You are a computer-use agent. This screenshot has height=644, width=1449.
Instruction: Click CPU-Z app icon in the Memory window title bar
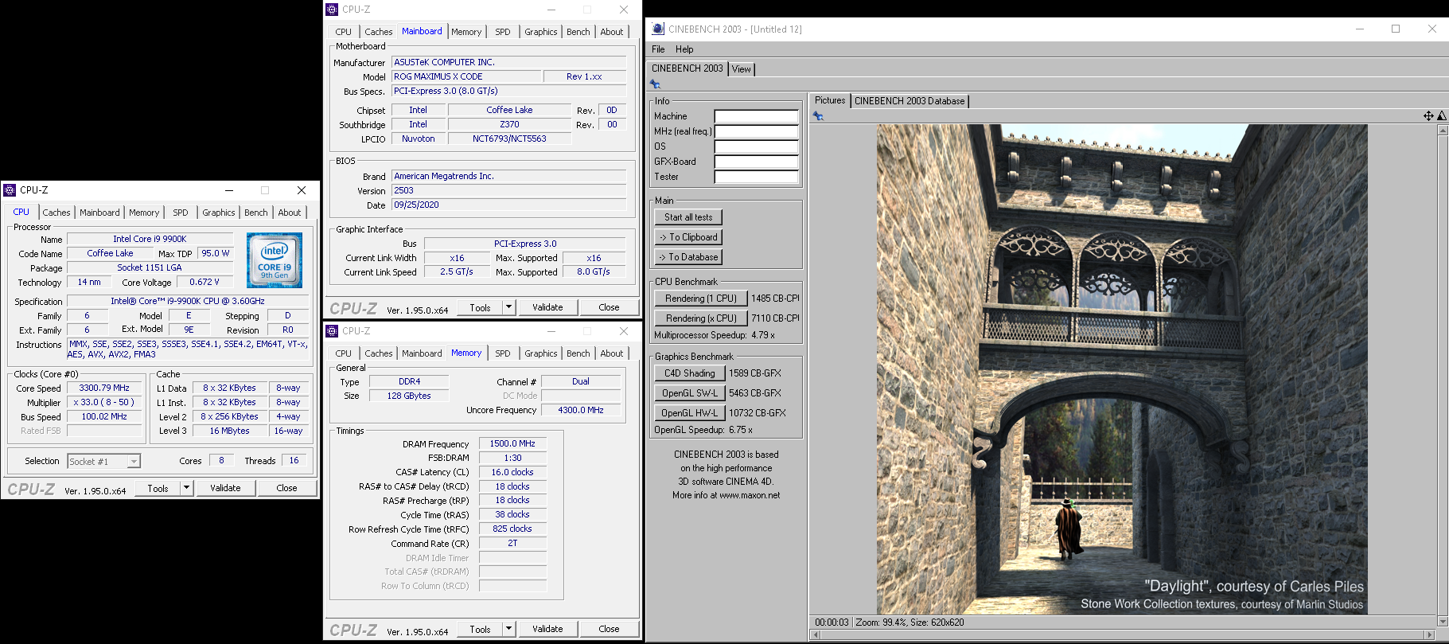point(332,331)
